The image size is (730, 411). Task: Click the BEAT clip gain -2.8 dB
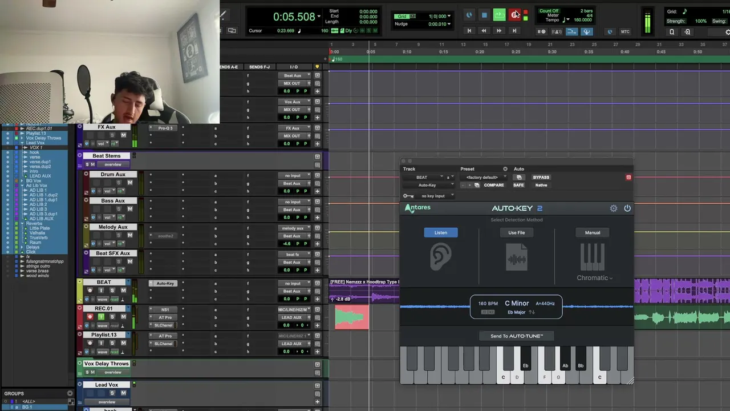point(343,299)
